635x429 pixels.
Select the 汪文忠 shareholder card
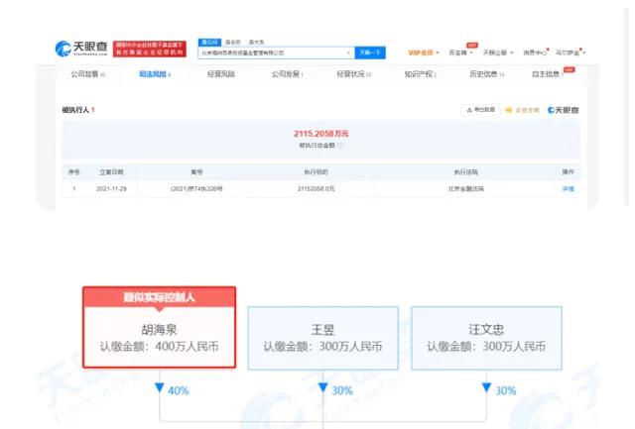pyautogui.click(x=486, y=338)
